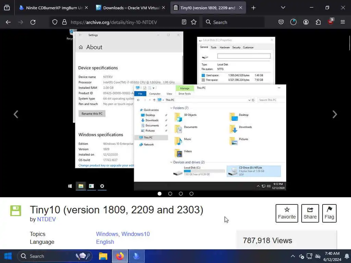Reload the current page

[33, 22]
